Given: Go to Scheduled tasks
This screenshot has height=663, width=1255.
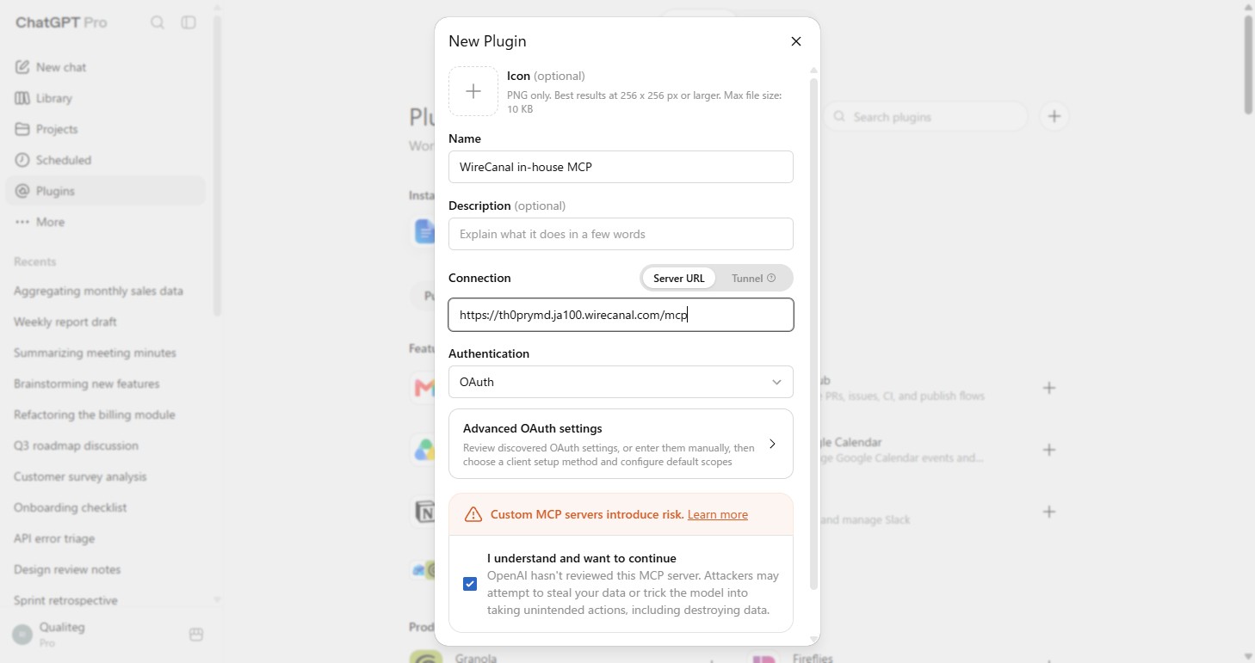Looking at the screenshot, I should click(x=105, y=160).
